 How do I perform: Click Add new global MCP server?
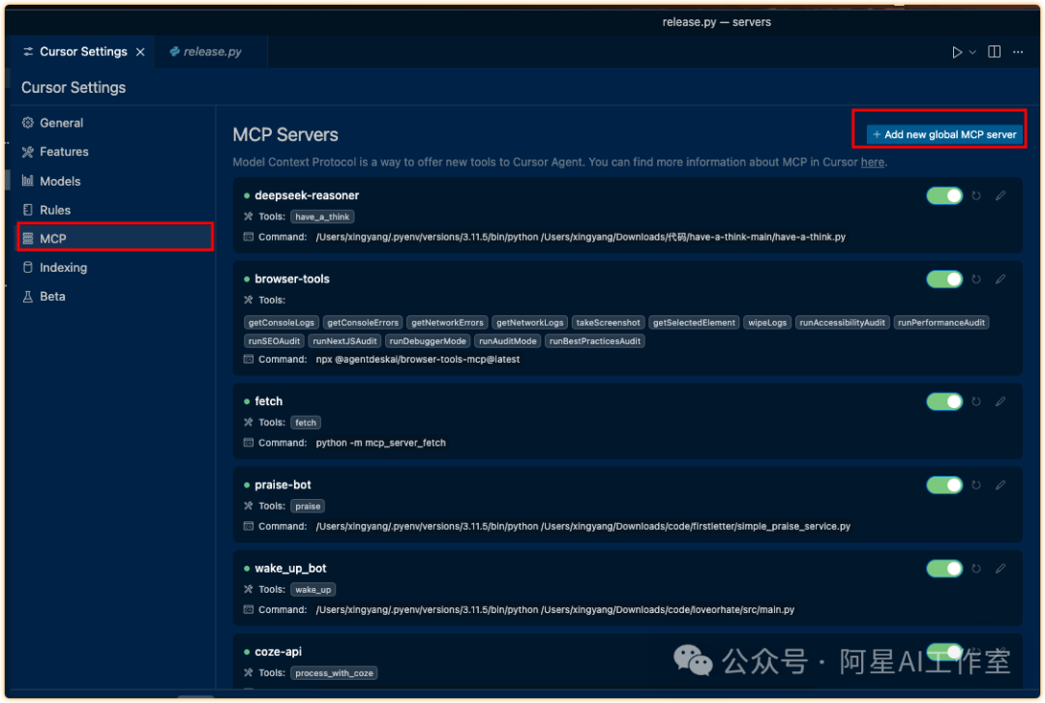(943, 134)
